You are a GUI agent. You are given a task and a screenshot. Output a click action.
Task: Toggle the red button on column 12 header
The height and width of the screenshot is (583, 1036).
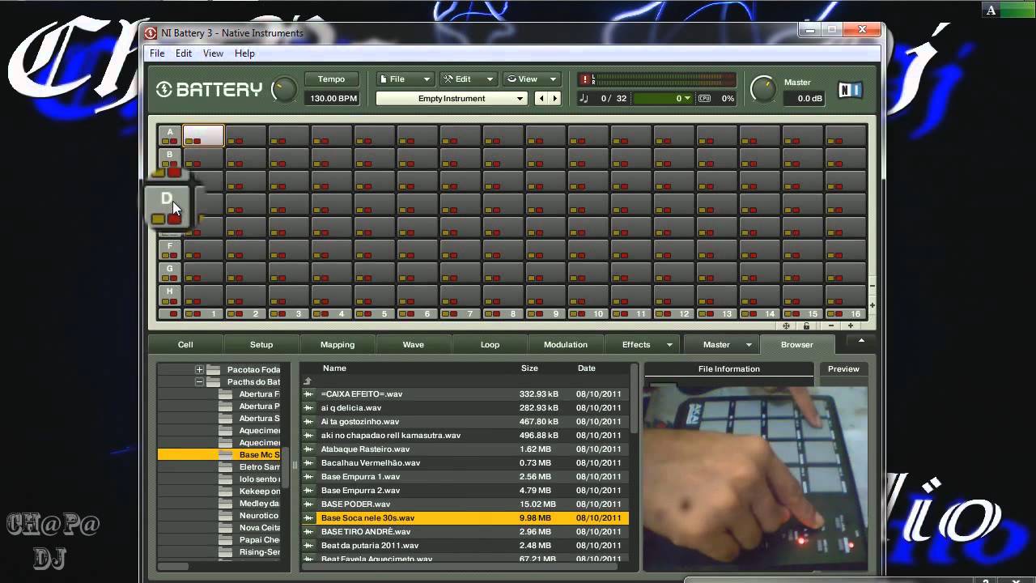668,314
